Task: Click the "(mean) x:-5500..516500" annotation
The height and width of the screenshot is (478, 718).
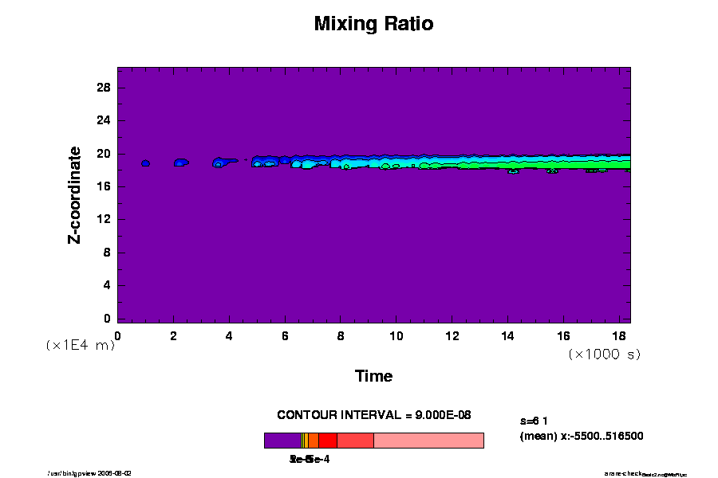Action: pos(581,436)
